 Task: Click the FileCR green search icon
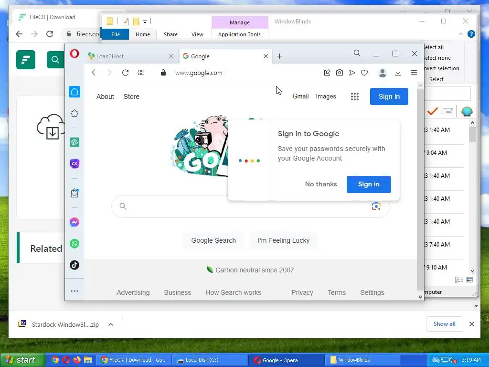coord(55,59)
